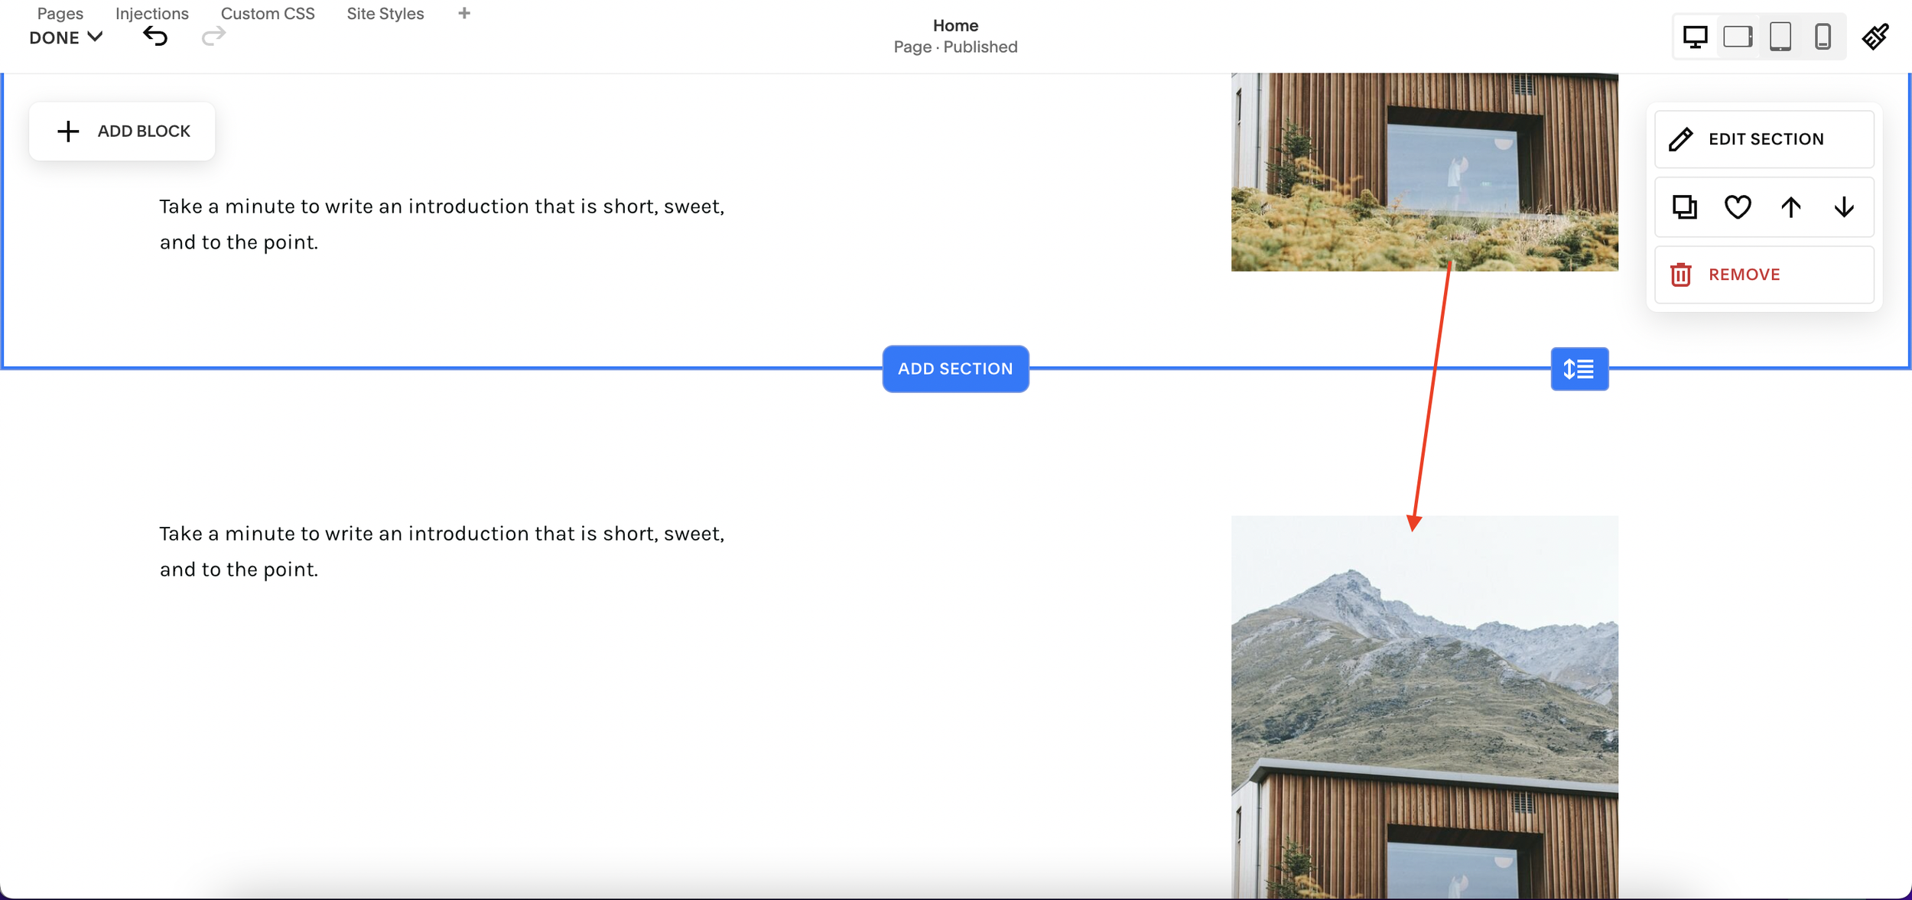
Task: Click the ADD BLOCK button
Action: point(122,132)
